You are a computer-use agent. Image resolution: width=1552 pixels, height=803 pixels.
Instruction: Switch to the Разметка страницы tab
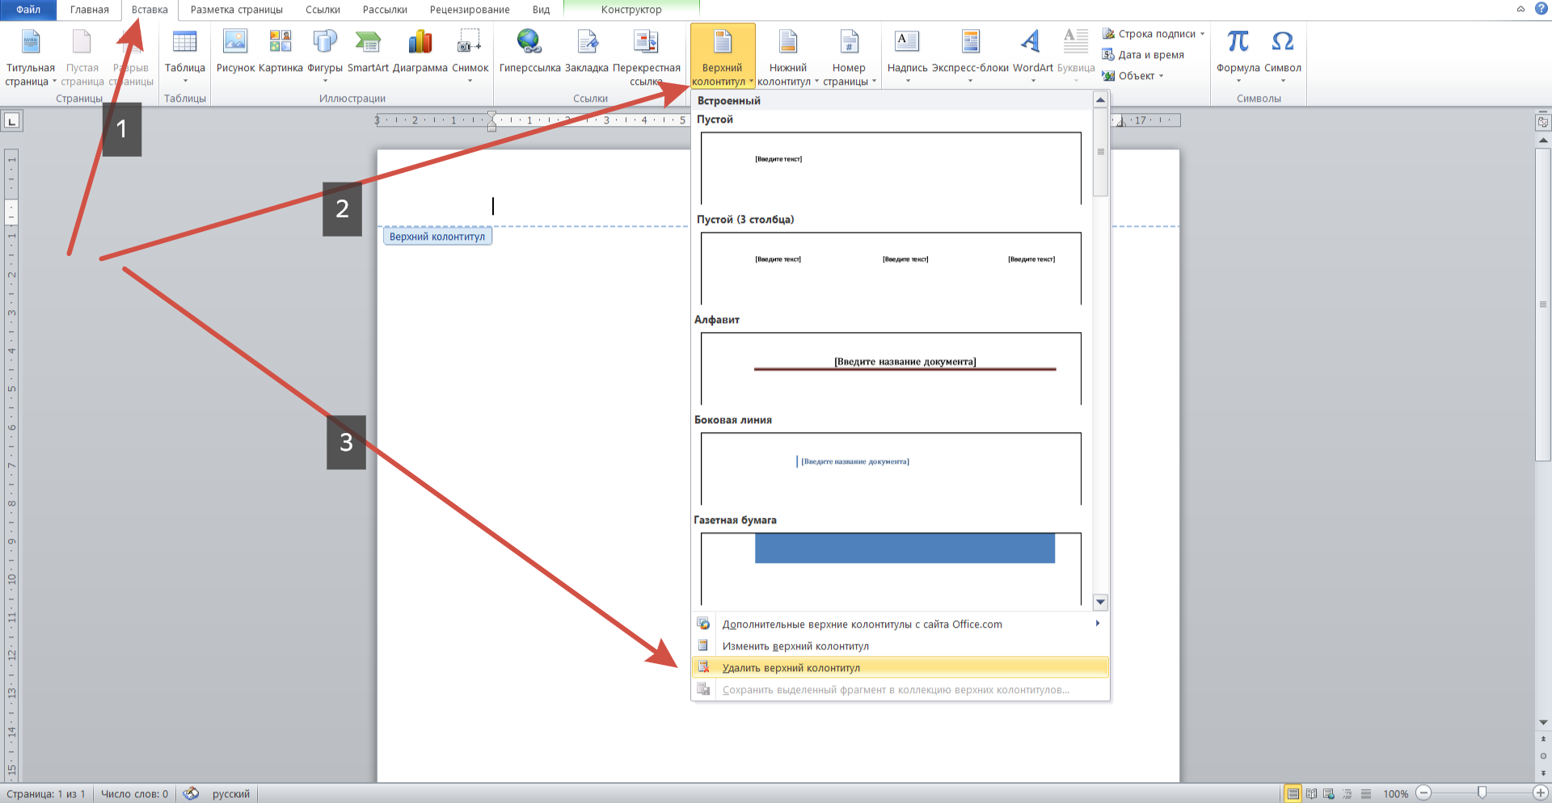(x=236, y=10)
